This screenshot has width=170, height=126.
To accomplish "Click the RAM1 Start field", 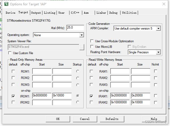I will point(120,71).
